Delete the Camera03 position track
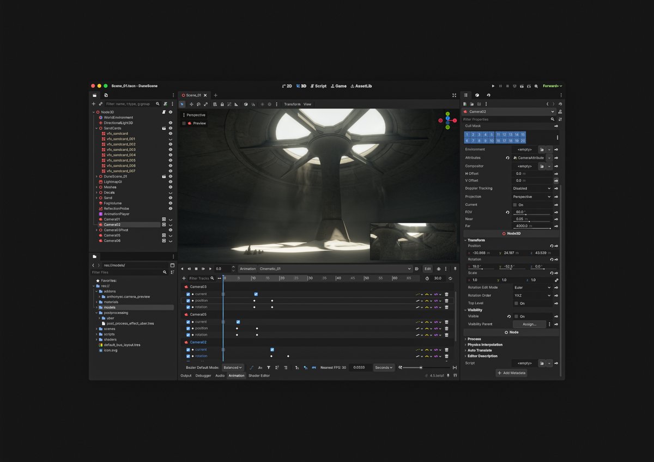The width and height of the screenshot is (654, 462). click(x=446, y=301)
